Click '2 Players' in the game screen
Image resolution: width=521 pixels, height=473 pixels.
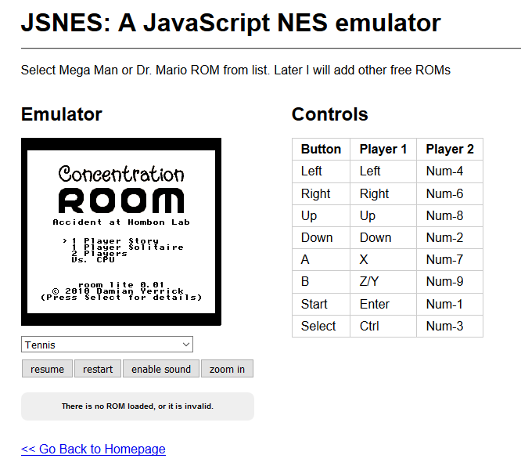click(x=99, y=254)
